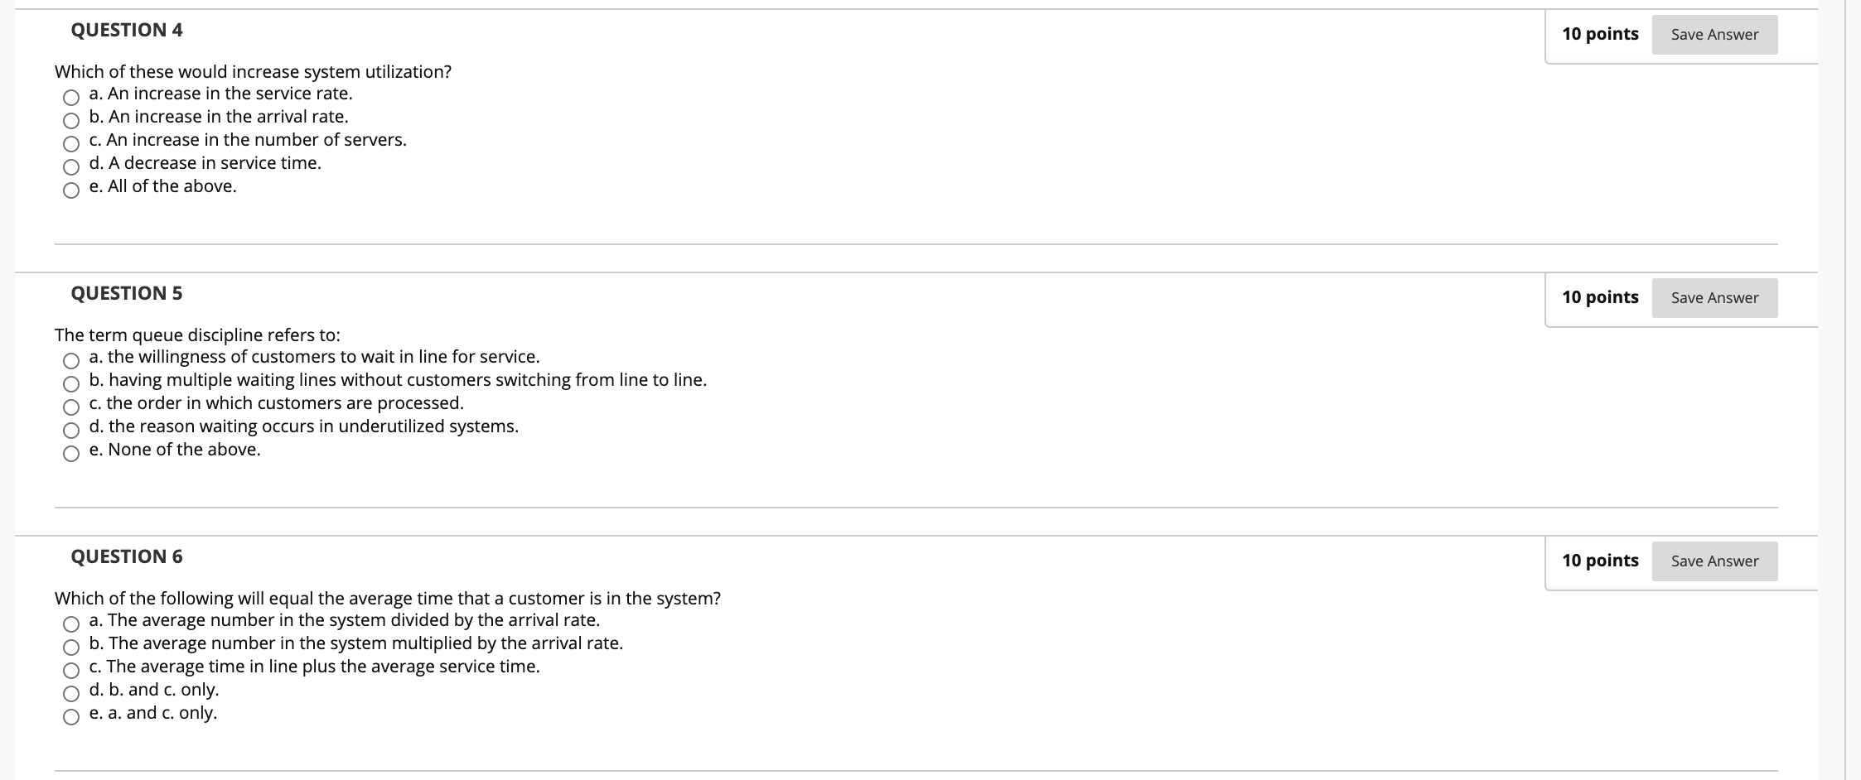Screen dimensions: 1861x780
Task: Choose b. average number multiplied by arrival rate
Action: tap(71, 648)
